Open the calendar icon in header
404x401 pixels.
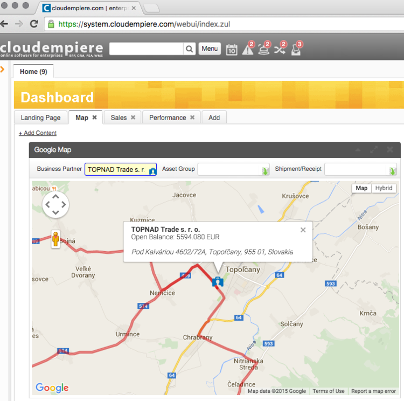(231, 50)
